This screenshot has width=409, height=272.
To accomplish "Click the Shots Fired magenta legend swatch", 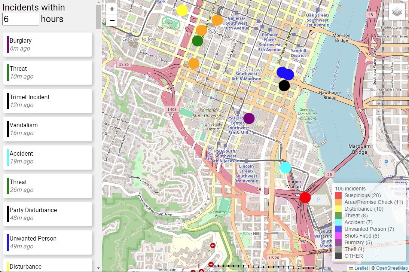I will click(338, 236).
